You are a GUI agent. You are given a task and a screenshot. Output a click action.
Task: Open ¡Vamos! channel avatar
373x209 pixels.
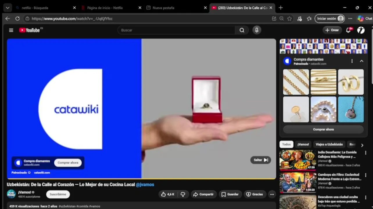tap(11, 194)
